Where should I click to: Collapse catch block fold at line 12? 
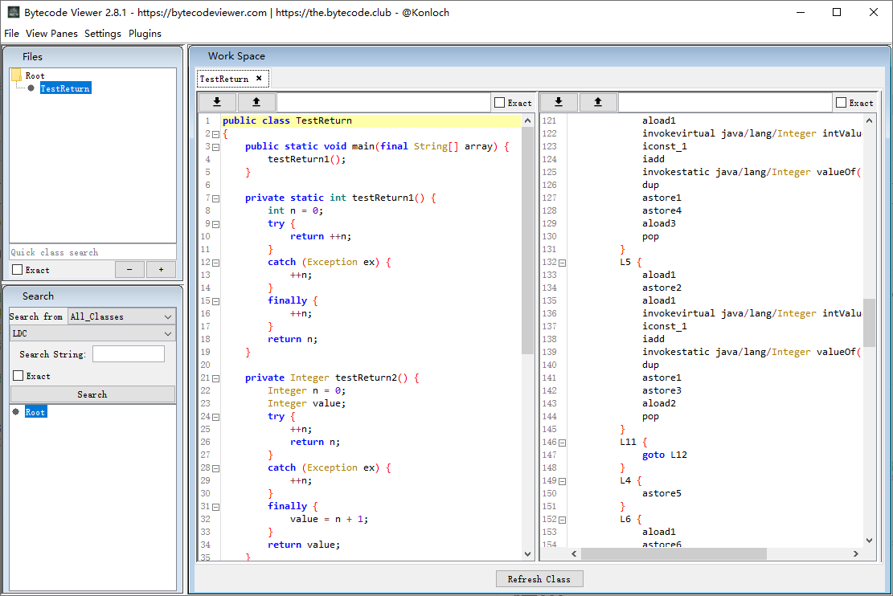[x=216, y=263]
